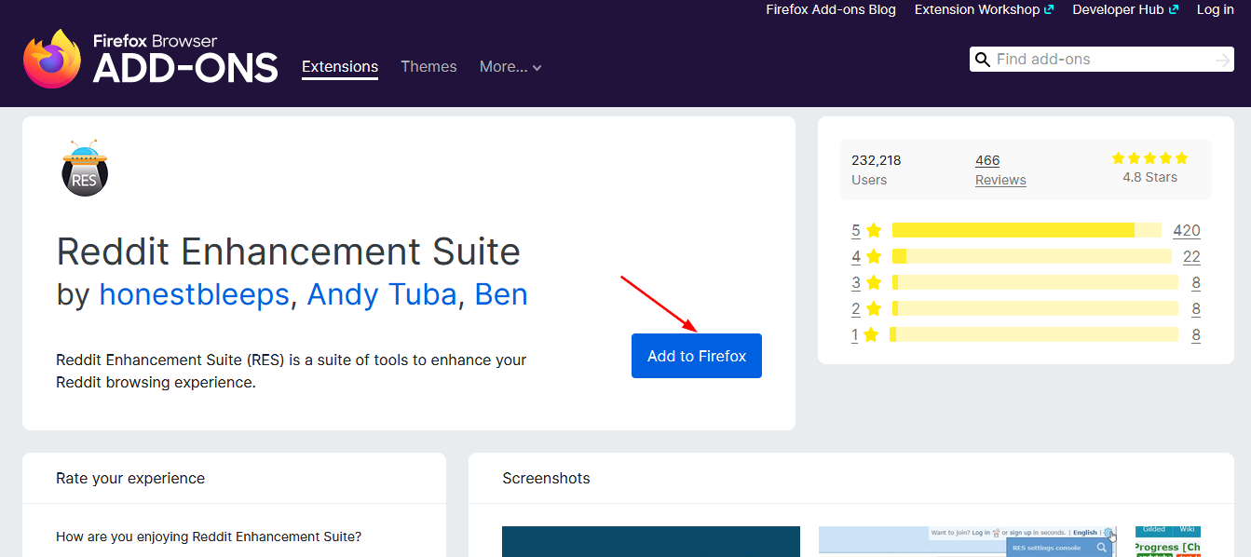Viewport: 1251px width, 557px height.
Task: Click the 4.8 Stars text
Action: [1149, 177]
